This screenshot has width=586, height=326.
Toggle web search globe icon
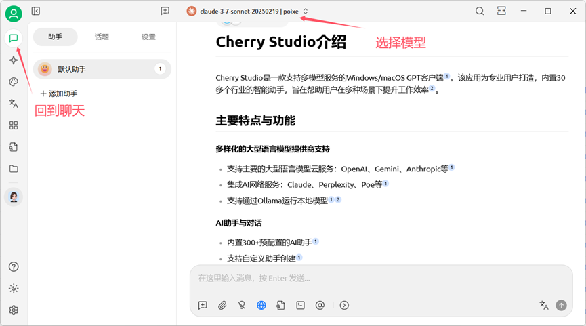click(x=261, y=306)
